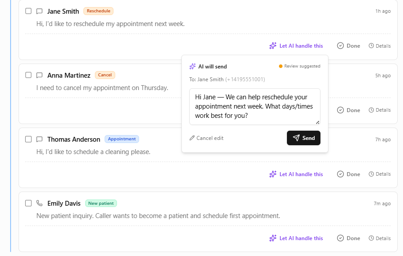Click the chat bubble icon next to Anna Martinez

pyautogui.click(x=39, y=75)
